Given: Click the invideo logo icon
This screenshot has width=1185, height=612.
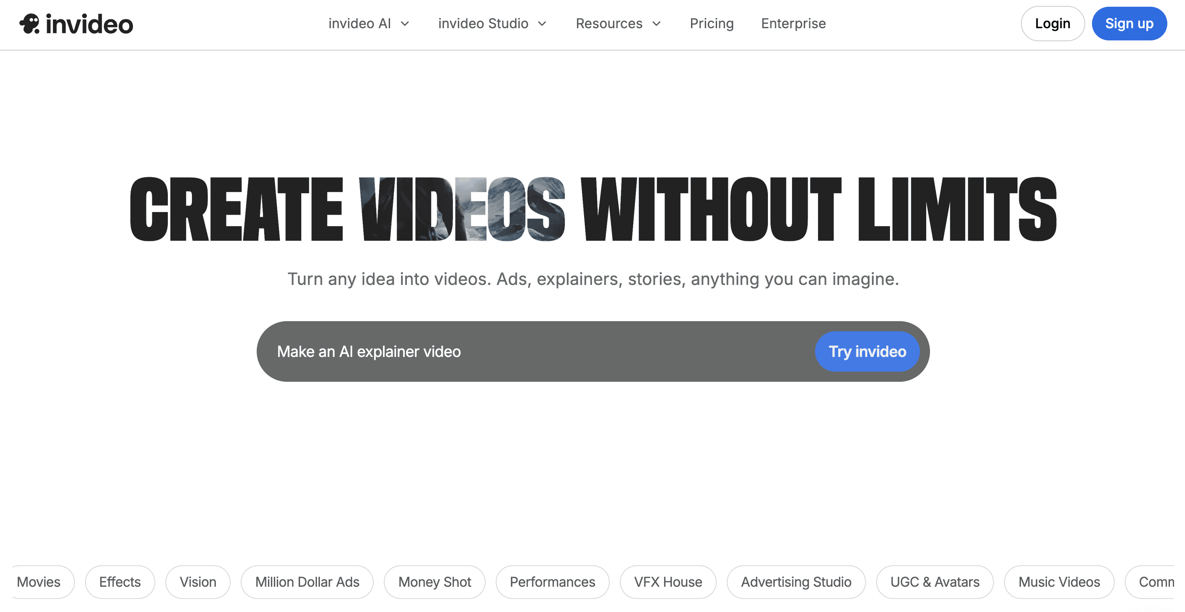Looking at the screenshot, I should [29, 24].
